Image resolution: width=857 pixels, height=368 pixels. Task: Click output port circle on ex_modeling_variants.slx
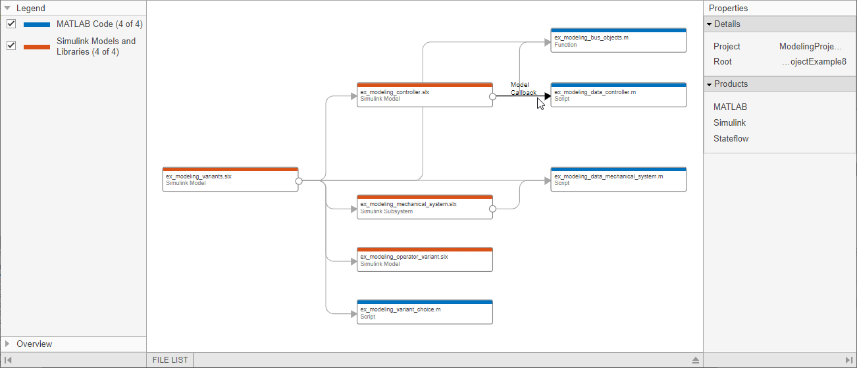[x=299, y=180]
